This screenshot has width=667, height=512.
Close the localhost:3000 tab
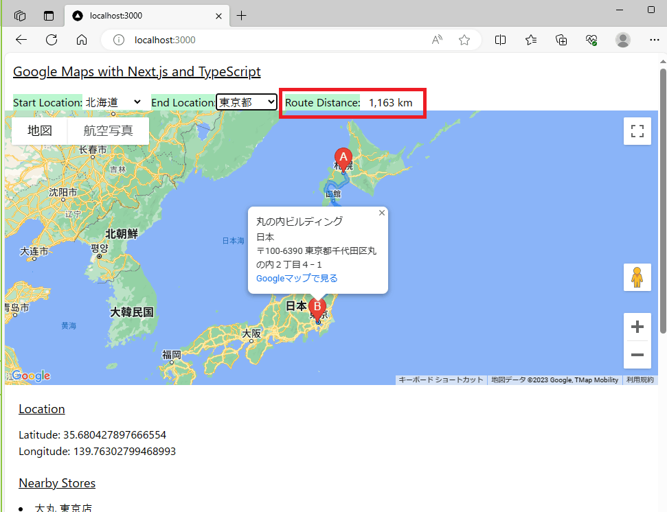pos(218,16)
